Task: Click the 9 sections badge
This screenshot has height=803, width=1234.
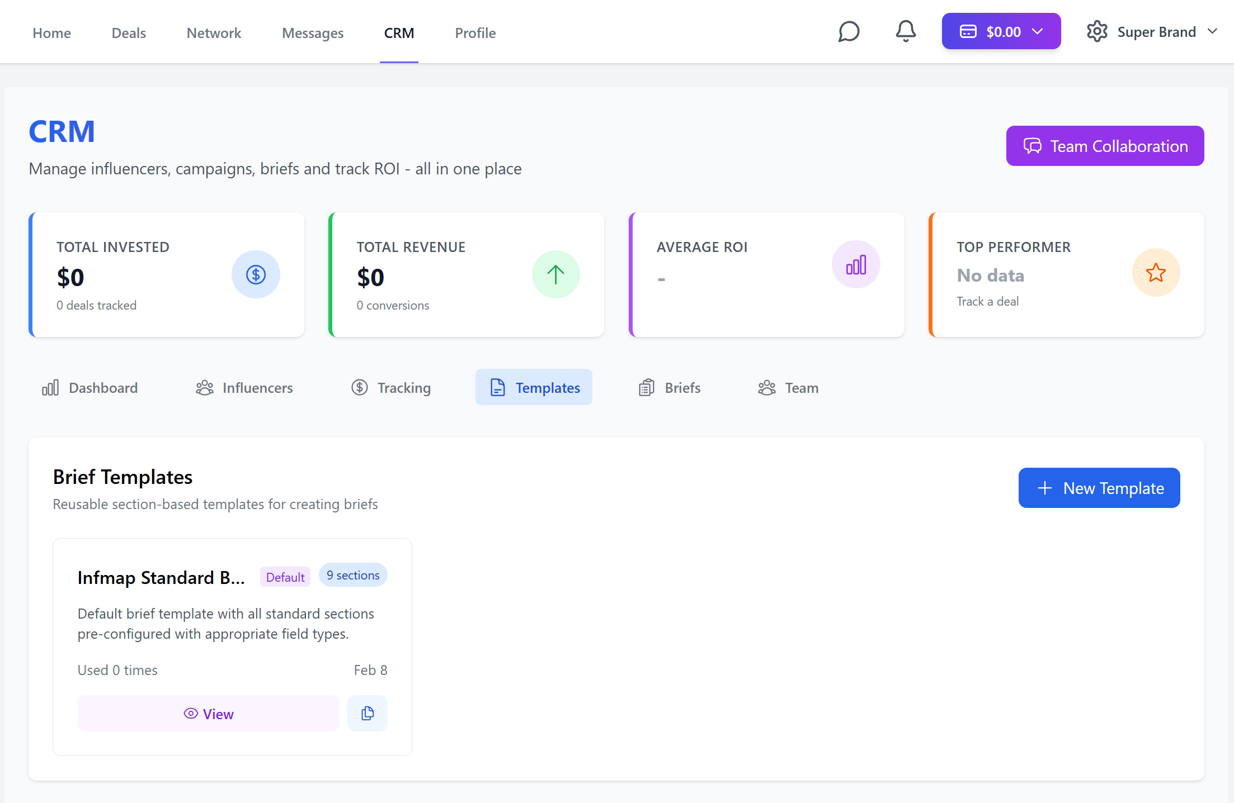Action: tap(353, 575)
